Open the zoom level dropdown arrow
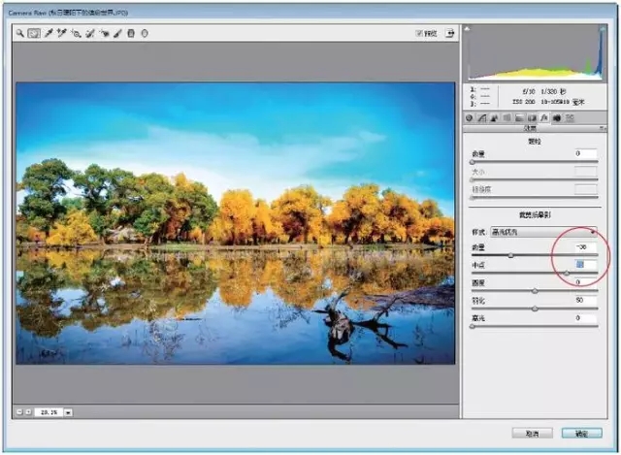This screenshot has width=621, height=455. pyautogui.click(x=69, y=412)
